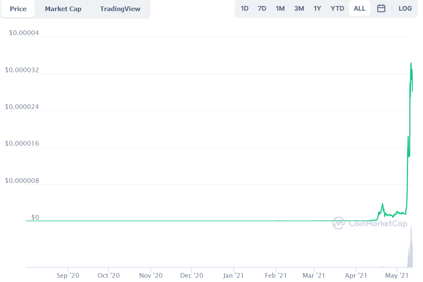Click the May '21 axis label

(397, 275)
